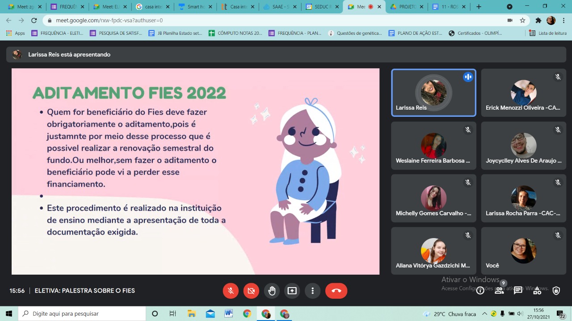This screenshot has height=321, width=572.
Task: Open notification center with 22 badge
Action: 561,314
